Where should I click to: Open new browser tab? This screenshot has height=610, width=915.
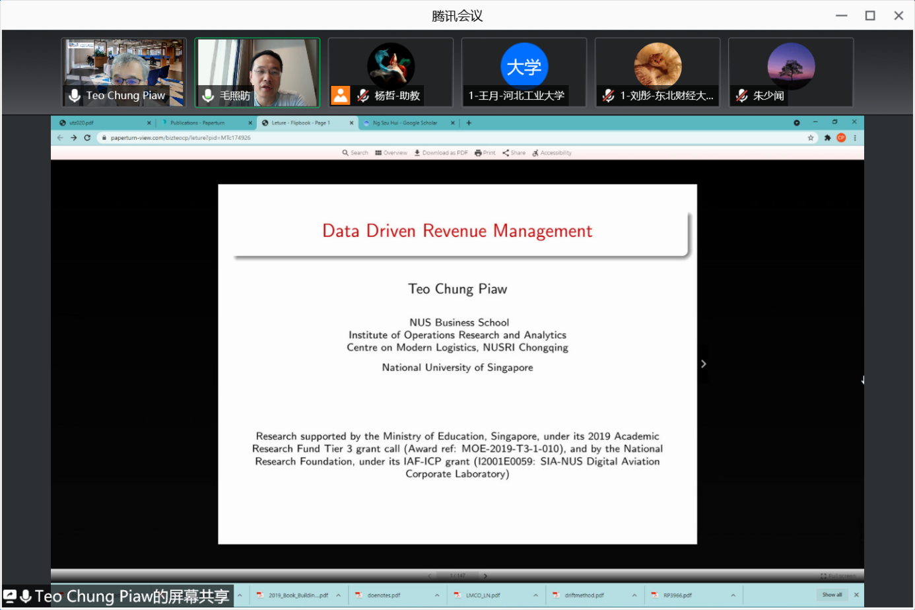point(469,123)
